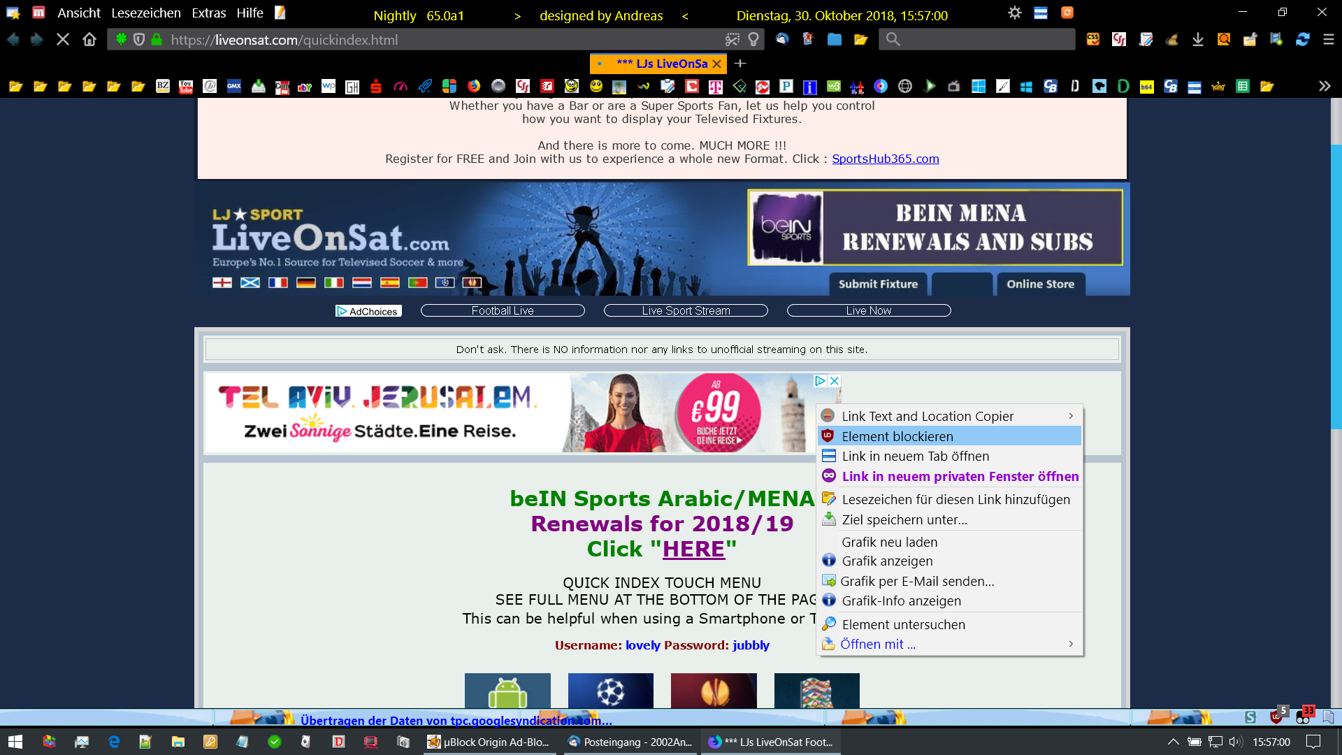Click the Submit Fixture button
This screenshot has width=1342, height=755.
click(878, 284)
